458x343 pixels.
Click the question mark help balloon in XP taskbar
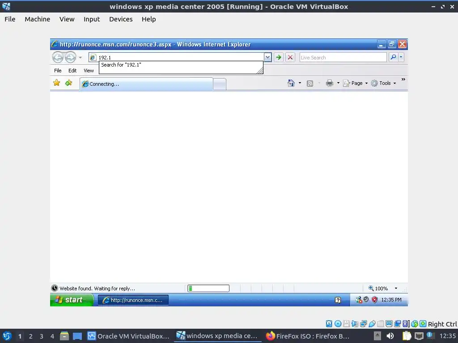click(338, 300)
